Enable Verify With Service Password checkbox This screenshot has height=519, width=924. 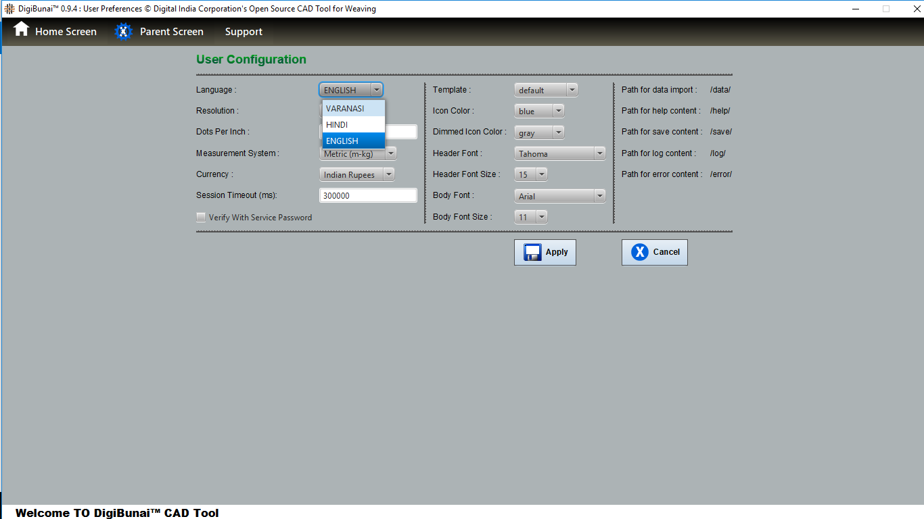(201, 218)
